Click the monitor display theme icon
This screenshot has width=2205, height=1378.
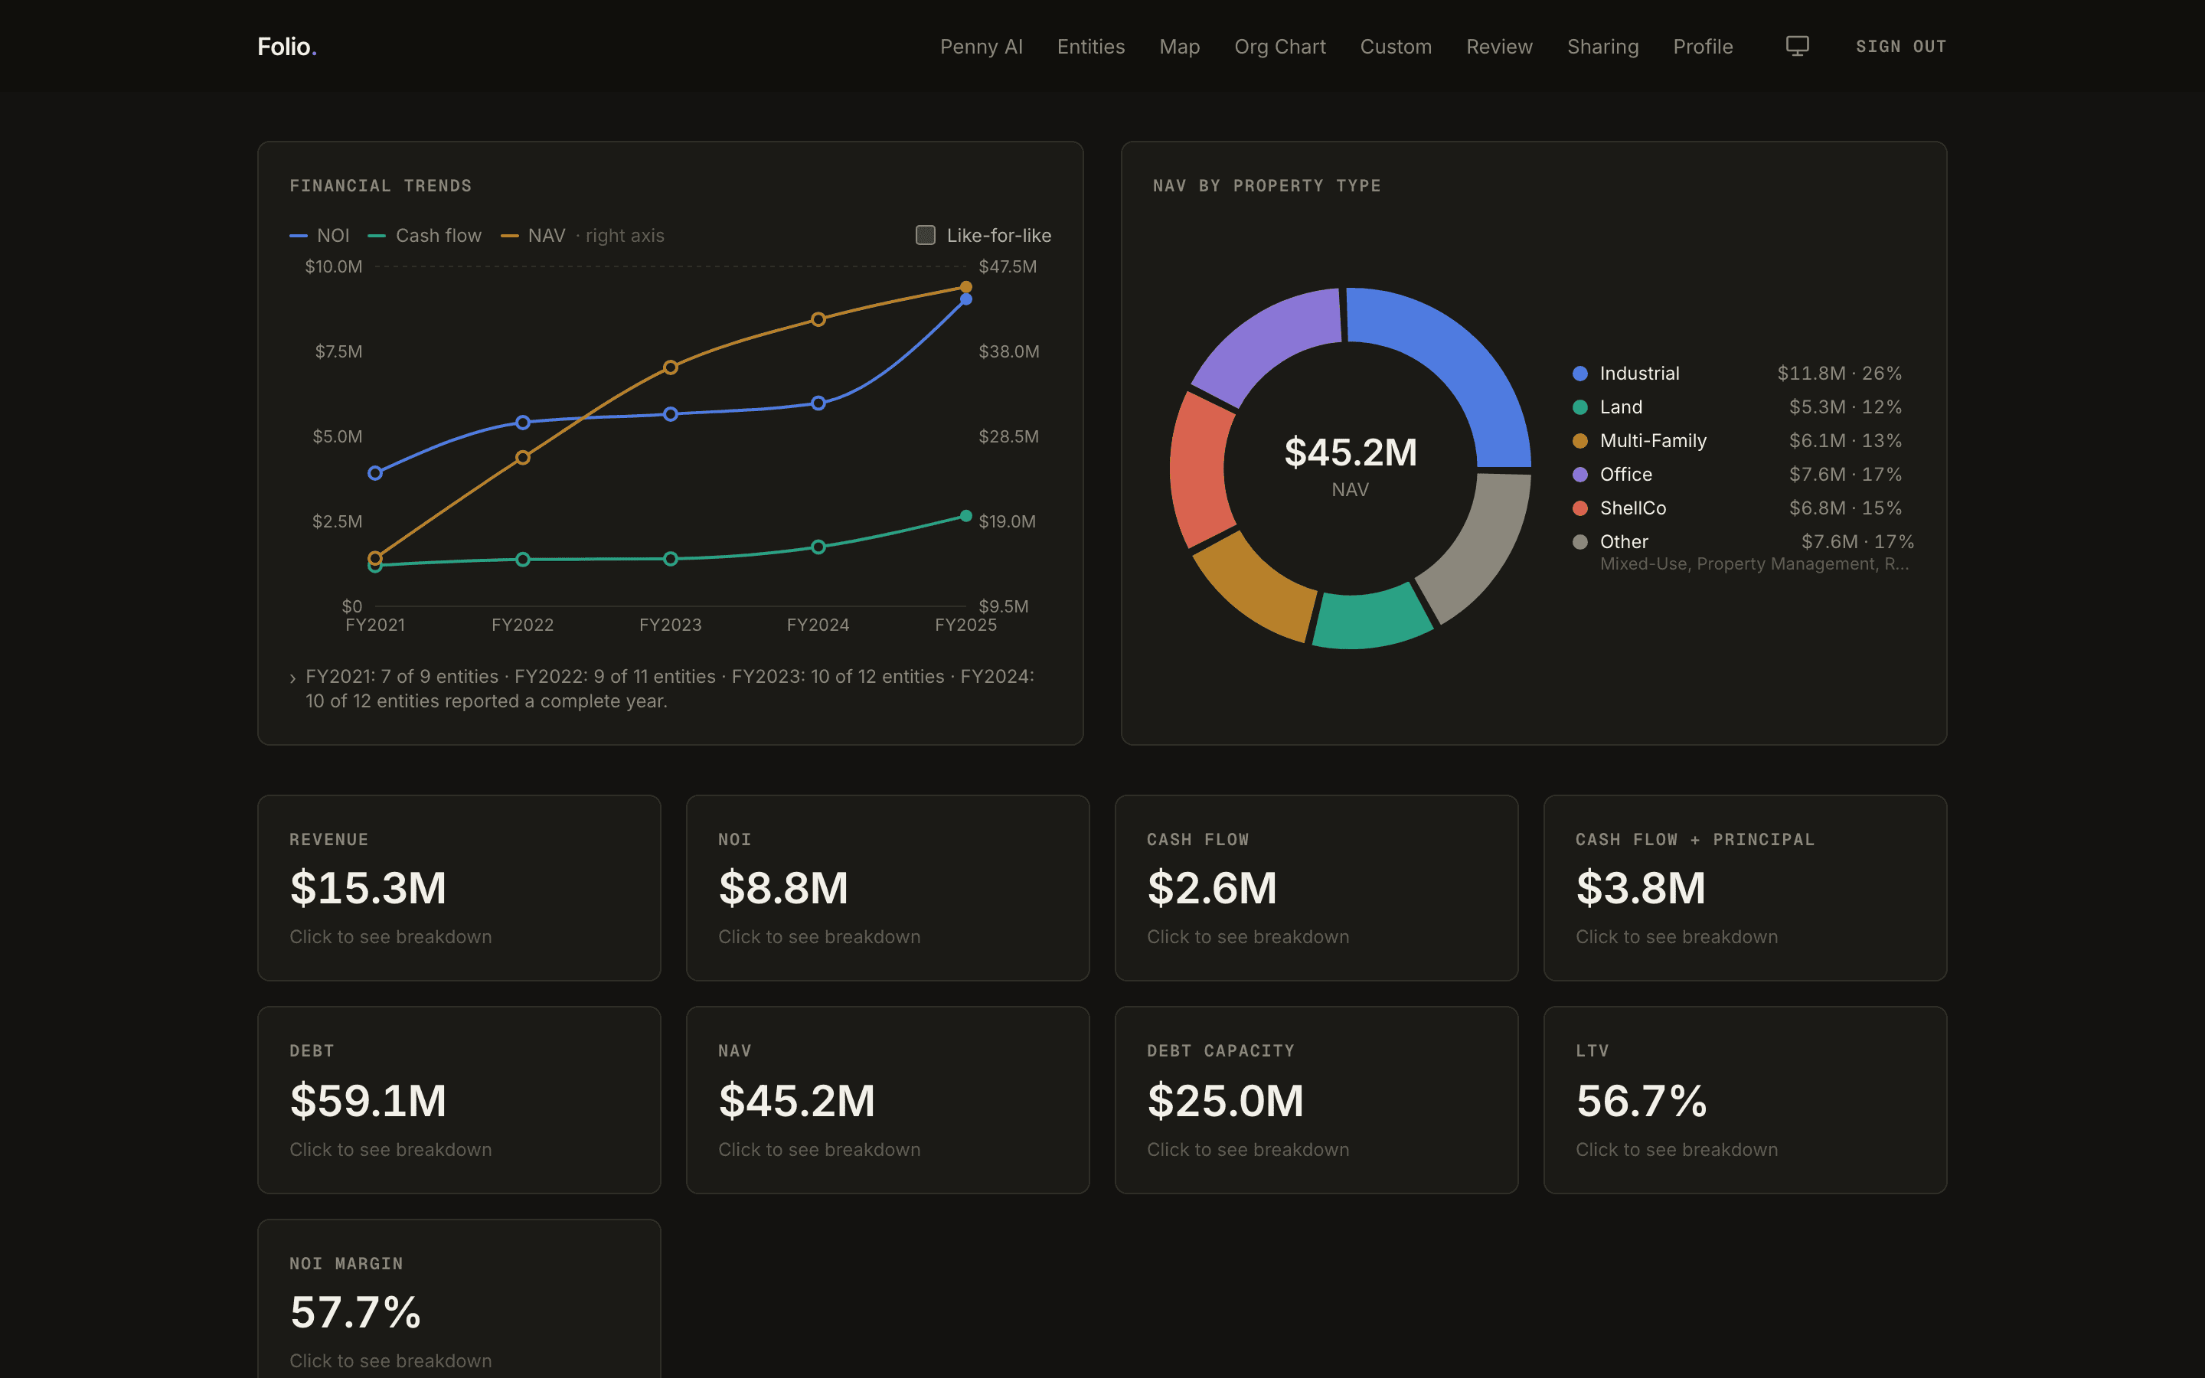[1797, 46]
